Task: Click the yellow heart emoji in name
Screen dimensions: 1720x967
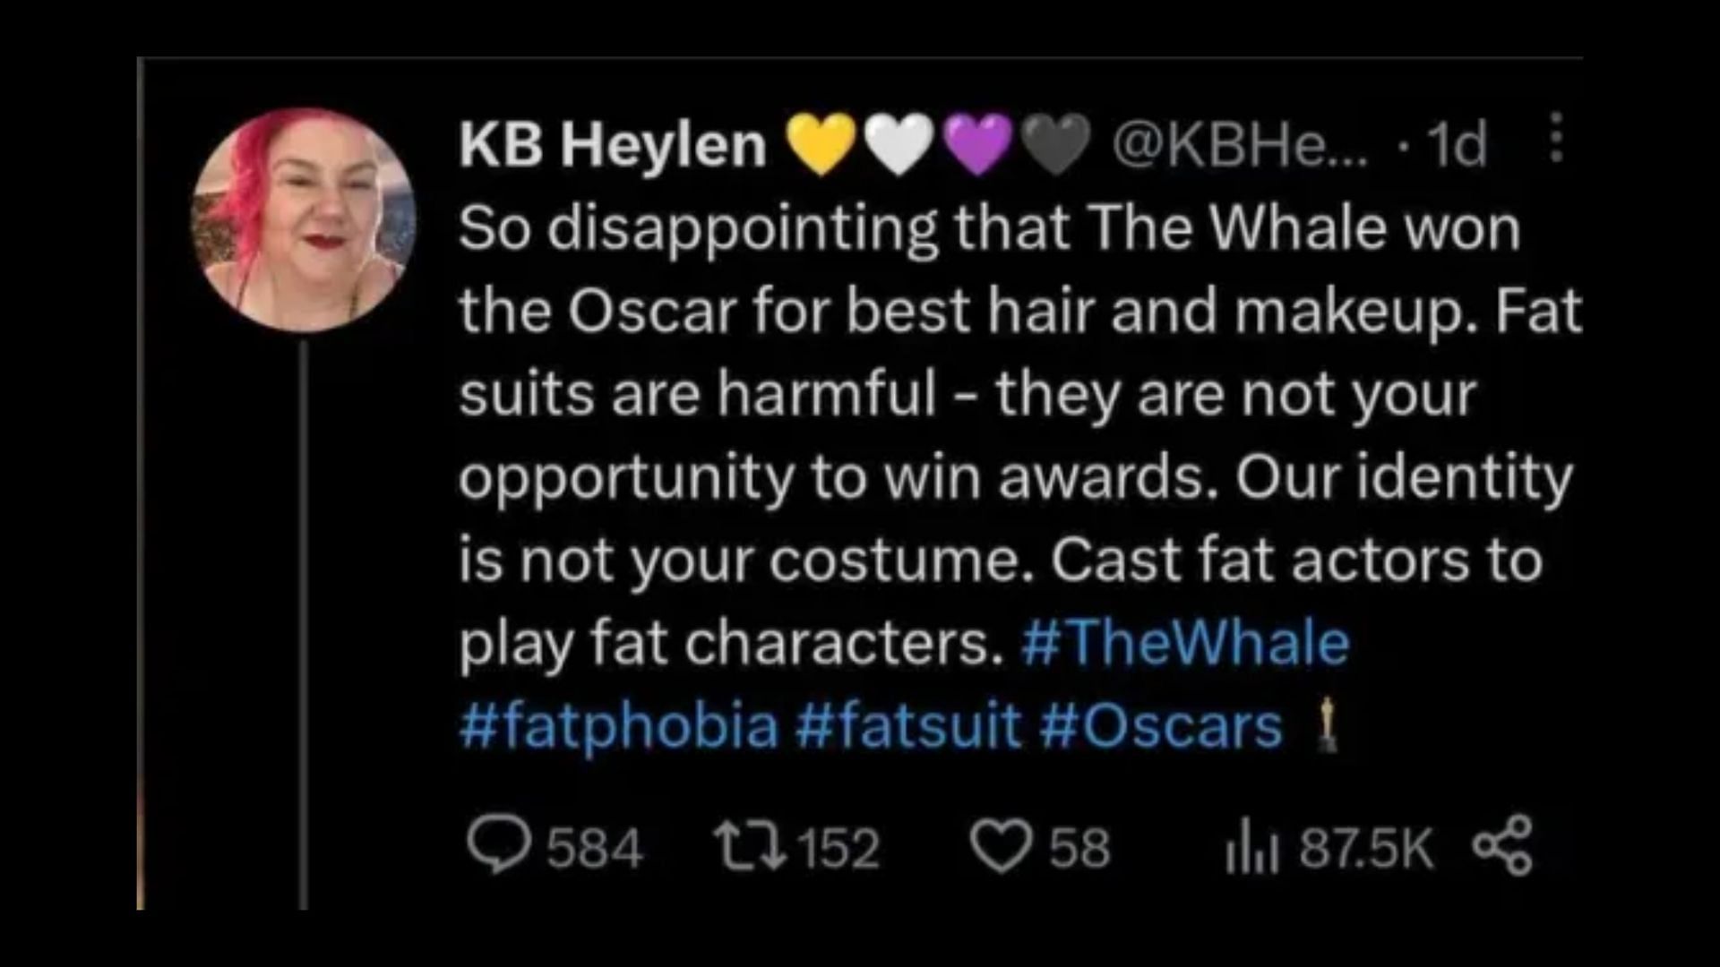Action: click(x=821, y=145)
